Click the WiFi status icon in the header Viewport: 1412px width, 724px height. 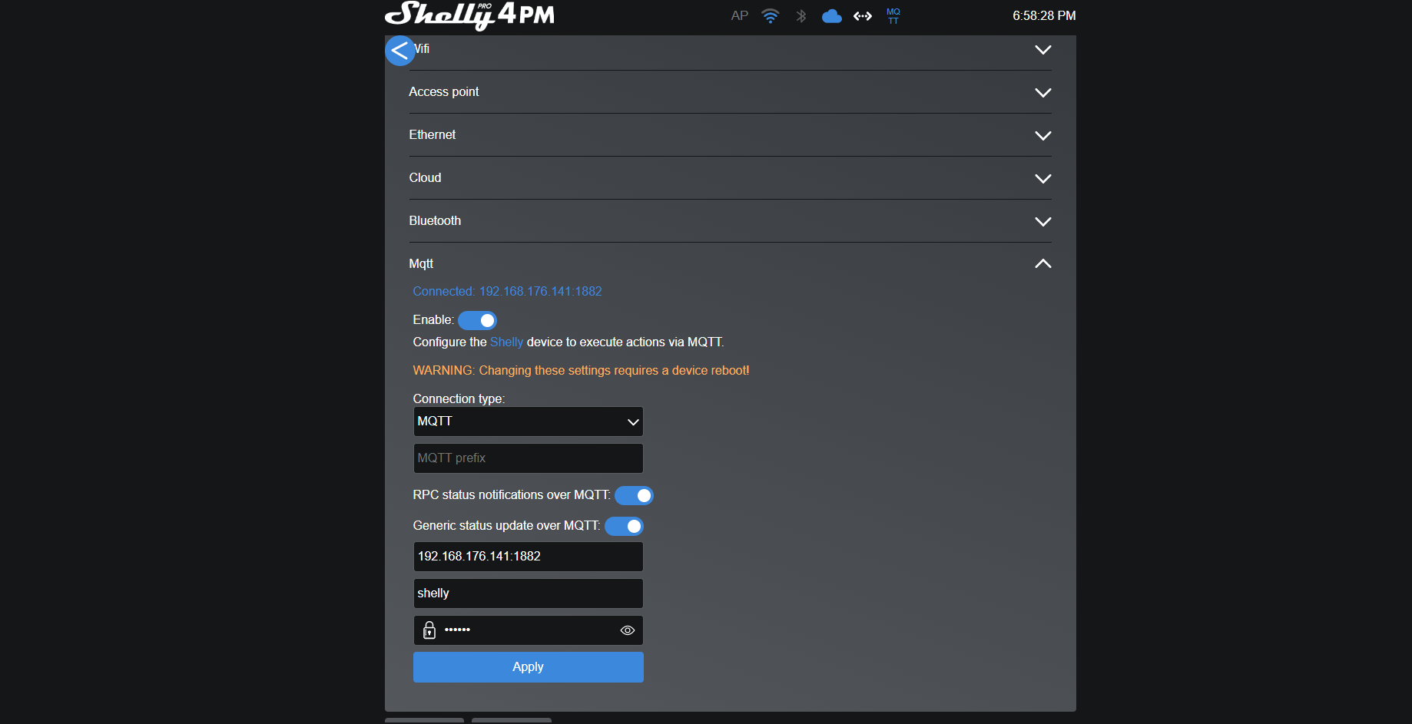770,15
